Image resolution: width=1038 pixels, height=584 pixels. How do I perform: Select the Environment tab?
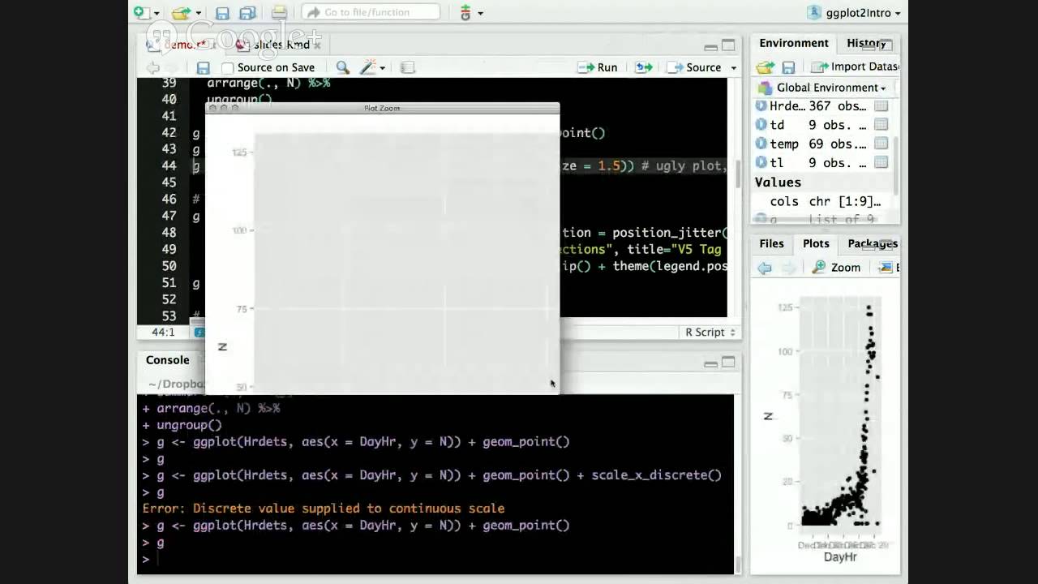point(794,43)
